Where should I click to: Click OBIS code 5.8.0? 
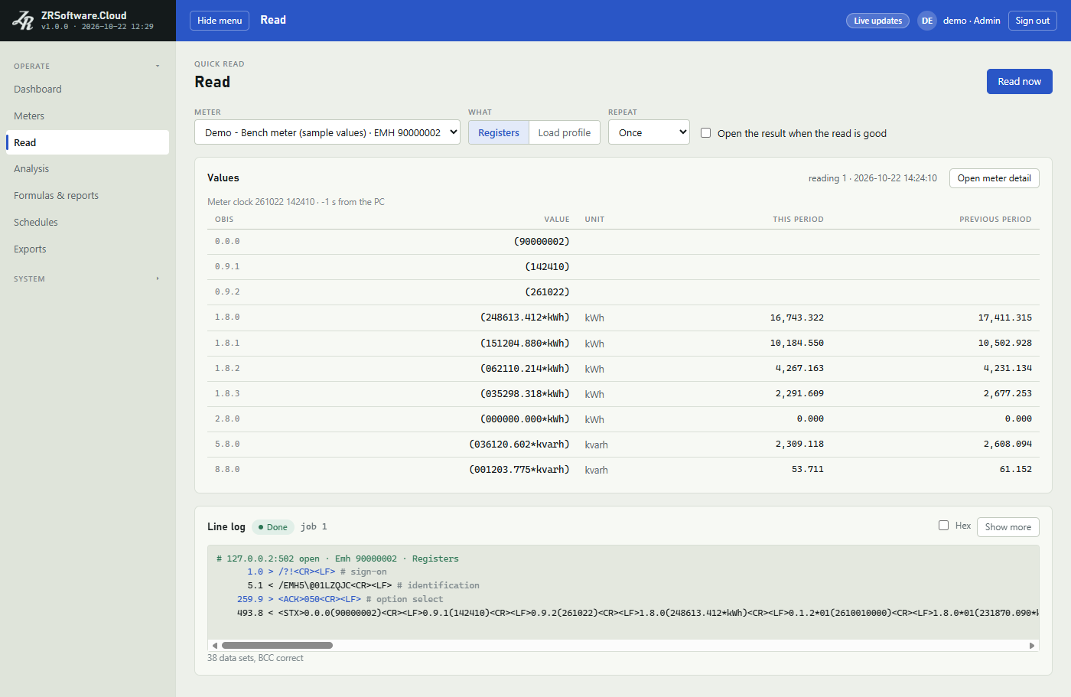(227, 445)
